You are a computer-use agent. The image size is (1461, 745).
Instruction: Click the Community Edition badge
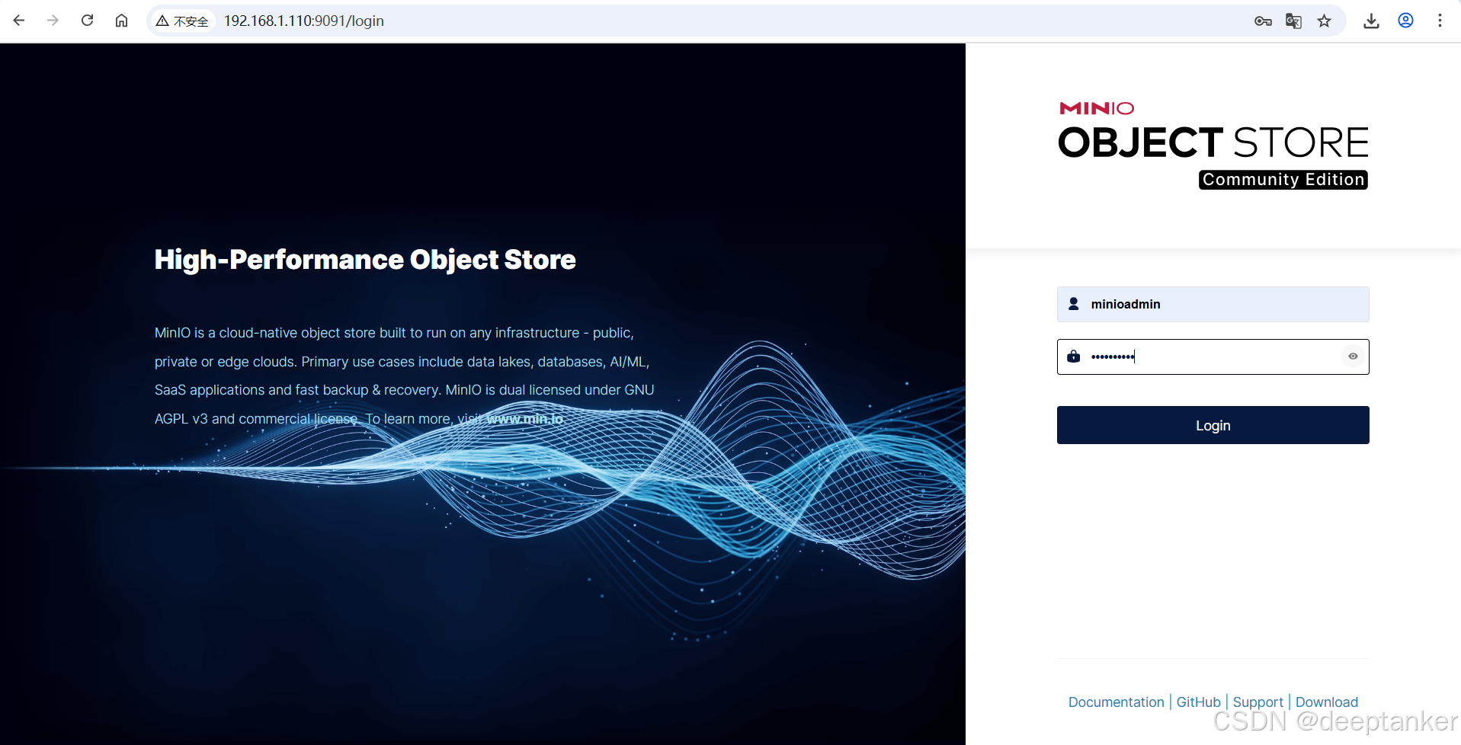coord(1283,180)
